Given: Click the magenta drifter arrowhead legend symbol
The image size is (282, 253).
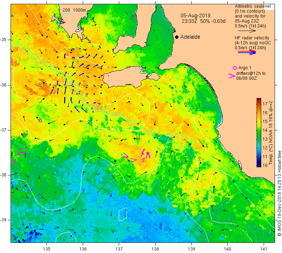Looking at the screenshot, I should pos(232,76).
